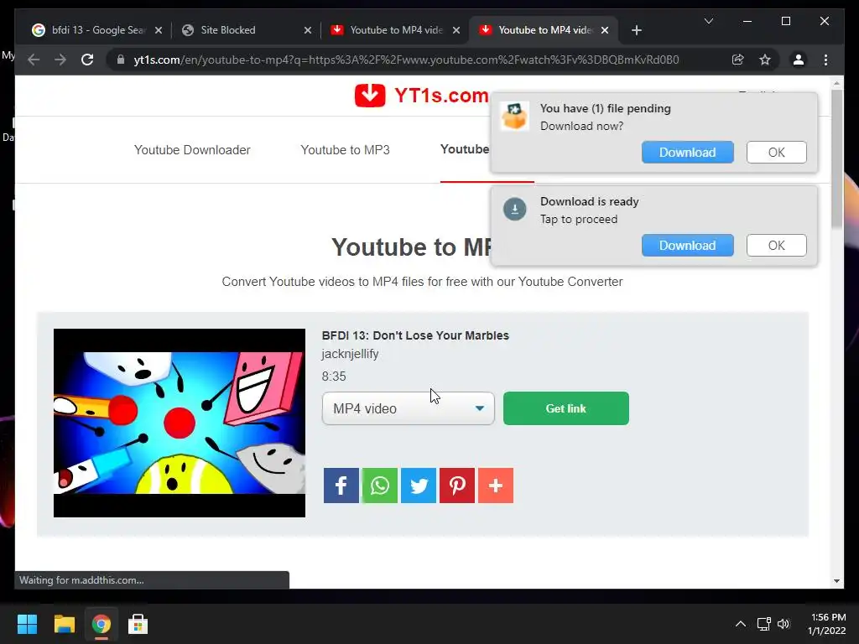Close the Site Blocked tab
The image size is (859, 644).
pos(308,30)
